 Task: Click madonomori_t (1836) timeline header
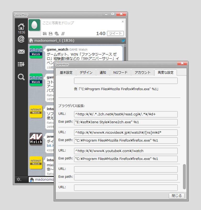[x=54, y=40]
